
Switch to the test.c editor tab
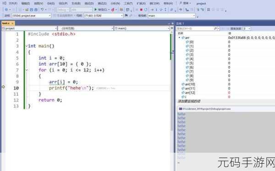(6, 23)
